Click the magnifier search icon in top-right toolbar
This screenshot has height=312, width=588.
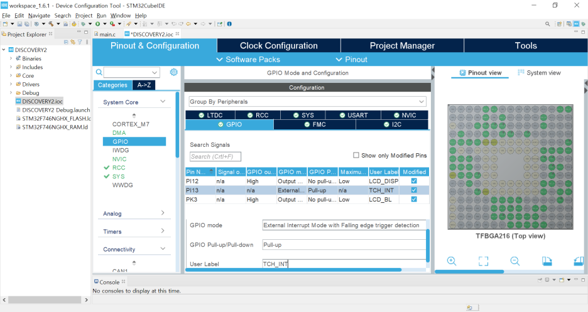[x=548, y=24]
